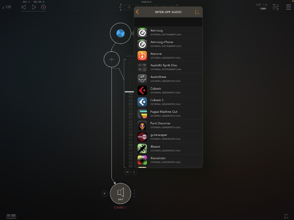Choose Anytune from the app list
Screen dimensions: 294x220
pyautogui.click(x=168, y=56)
